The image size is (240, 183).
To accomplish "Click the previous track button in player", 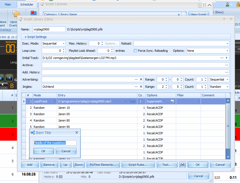I will [x=9, y=78].
